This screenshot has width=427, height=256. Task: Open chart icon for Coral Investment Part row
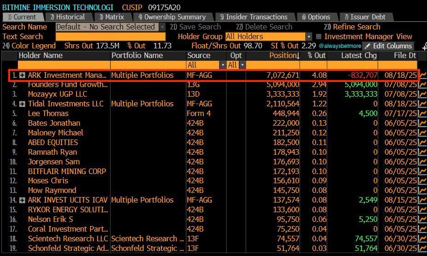click(x=423, y=229)
